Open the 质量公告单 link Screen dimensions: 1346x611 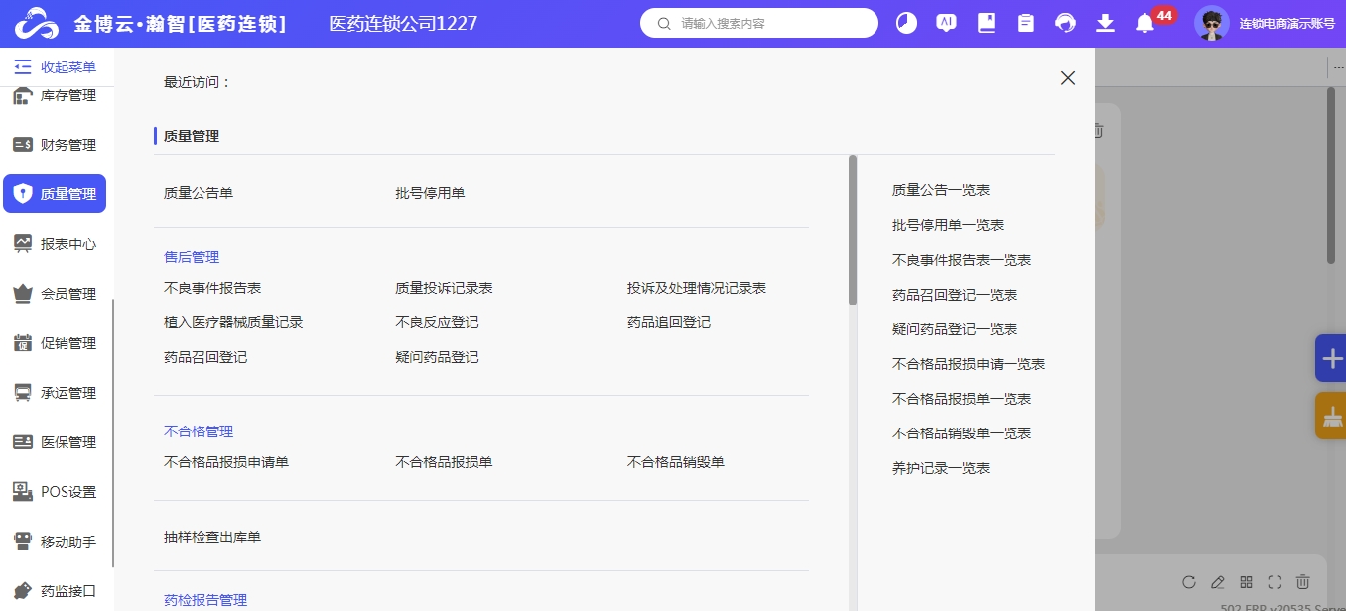(199, 193)
